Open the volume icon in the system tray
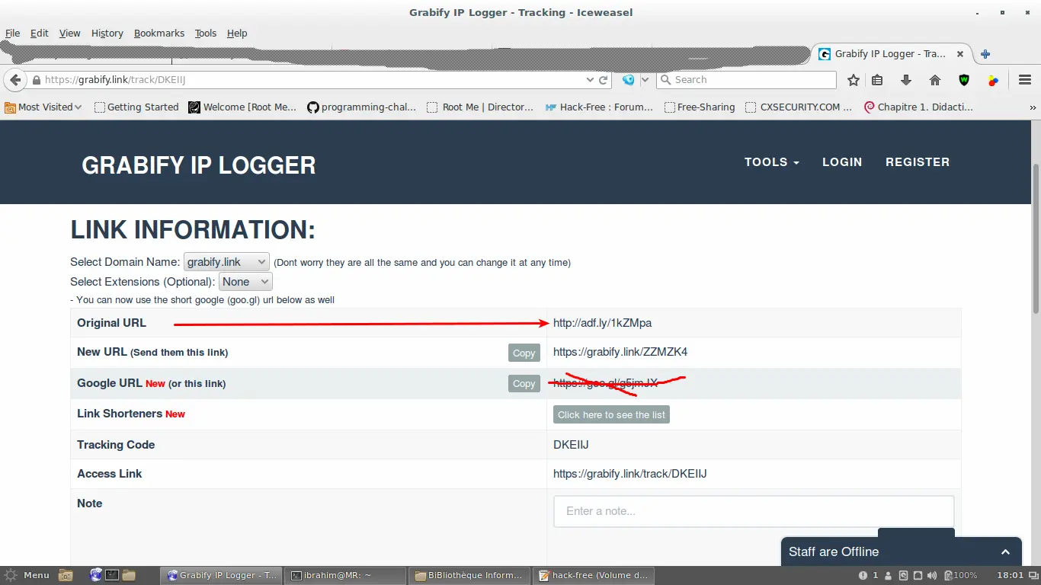The width and height of the screenshot is (1041, 585). [x=931, y=575]
